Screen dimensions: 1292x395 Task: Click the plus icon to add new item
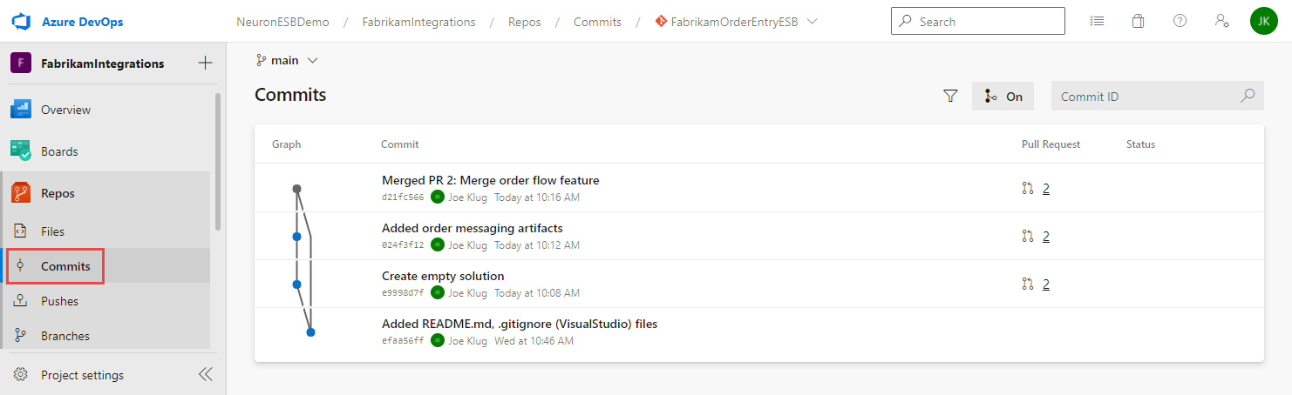pyautogui.click(x=206, y=63)
